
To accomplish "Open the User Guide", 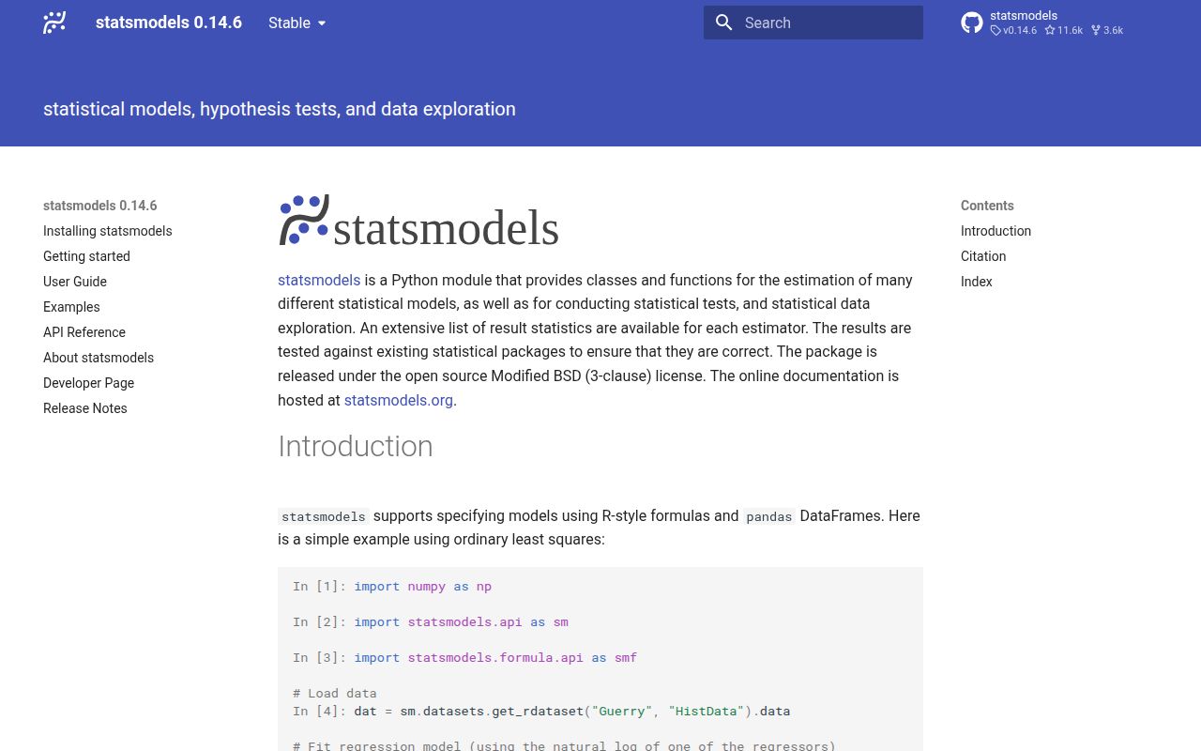I will [75, 282].
